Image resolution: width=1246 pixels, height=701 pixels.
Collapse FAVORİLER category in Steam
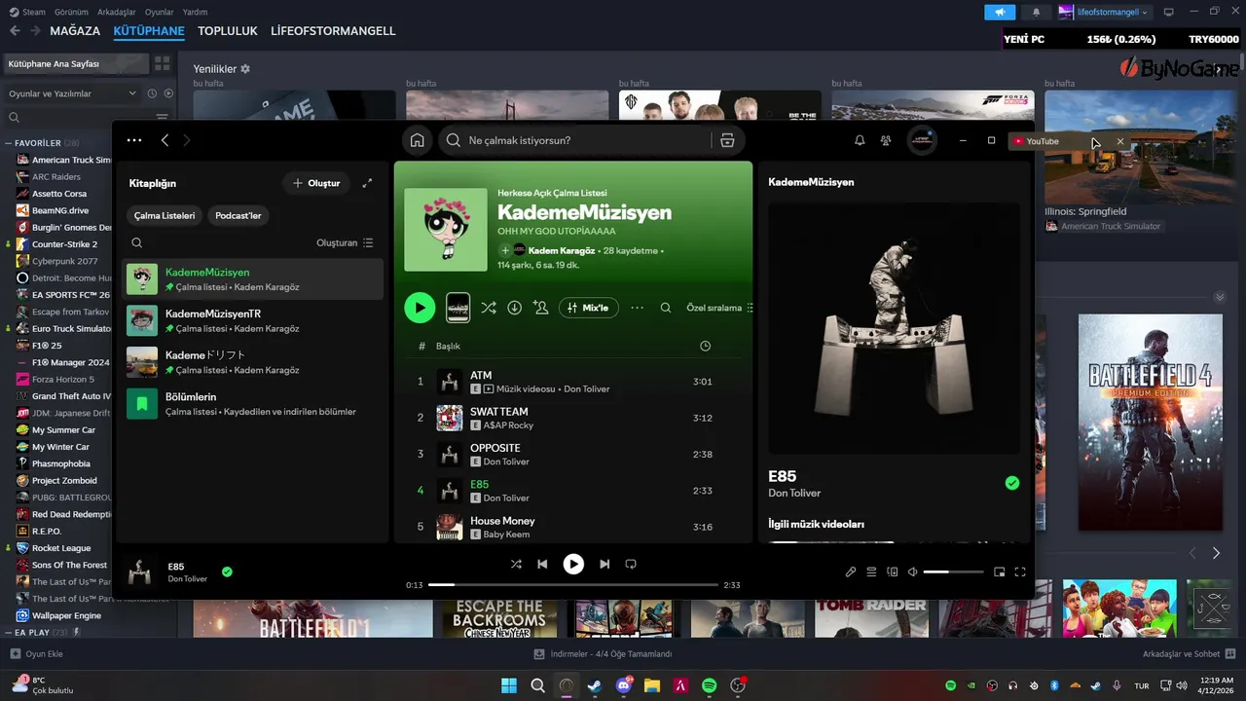click(9, 143)
